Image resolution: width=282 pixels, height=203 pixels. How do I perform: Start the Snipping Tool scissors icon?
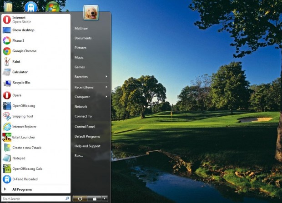point(7,116)
